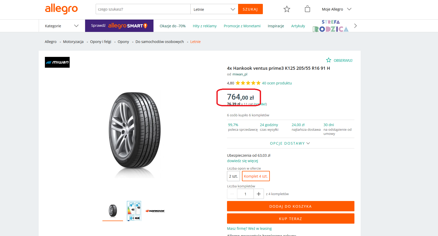
Task: Select the Komplet 4 szt. option
Action: 256,176
